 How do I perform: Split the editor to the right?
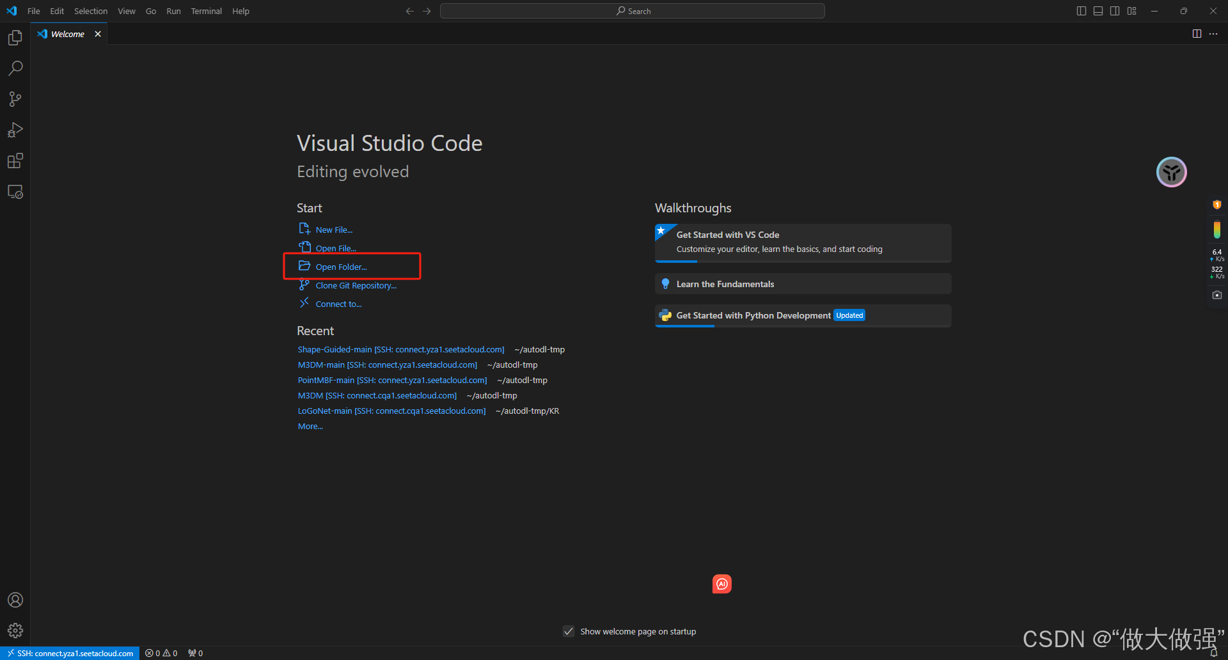coord(1197,34)
